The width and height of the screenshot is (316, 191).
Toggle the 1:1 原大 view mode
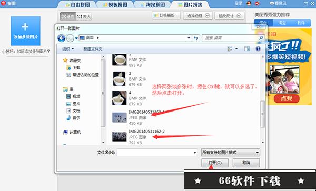[84, 16]
